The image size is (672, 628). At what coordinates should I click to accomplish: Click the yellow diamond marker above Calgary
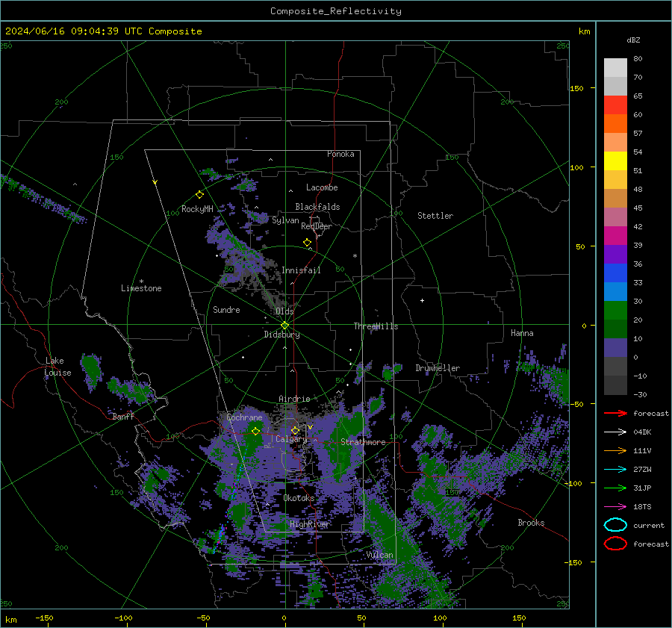click(x=295, y=430)
